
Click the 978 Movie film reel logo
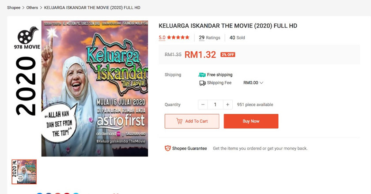[28, 35]
